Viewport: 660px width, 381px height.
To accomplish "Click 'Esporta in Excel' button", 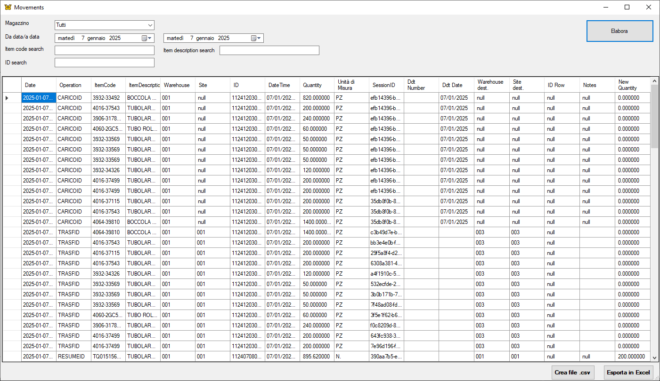I will (628, 373).
